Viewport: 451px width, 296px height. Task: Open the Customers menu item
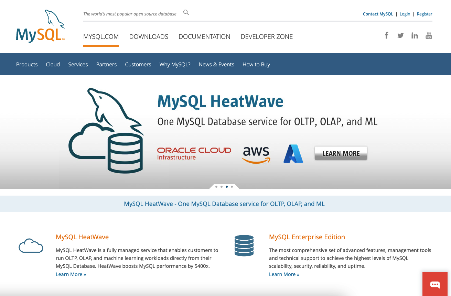pos(138,64)
